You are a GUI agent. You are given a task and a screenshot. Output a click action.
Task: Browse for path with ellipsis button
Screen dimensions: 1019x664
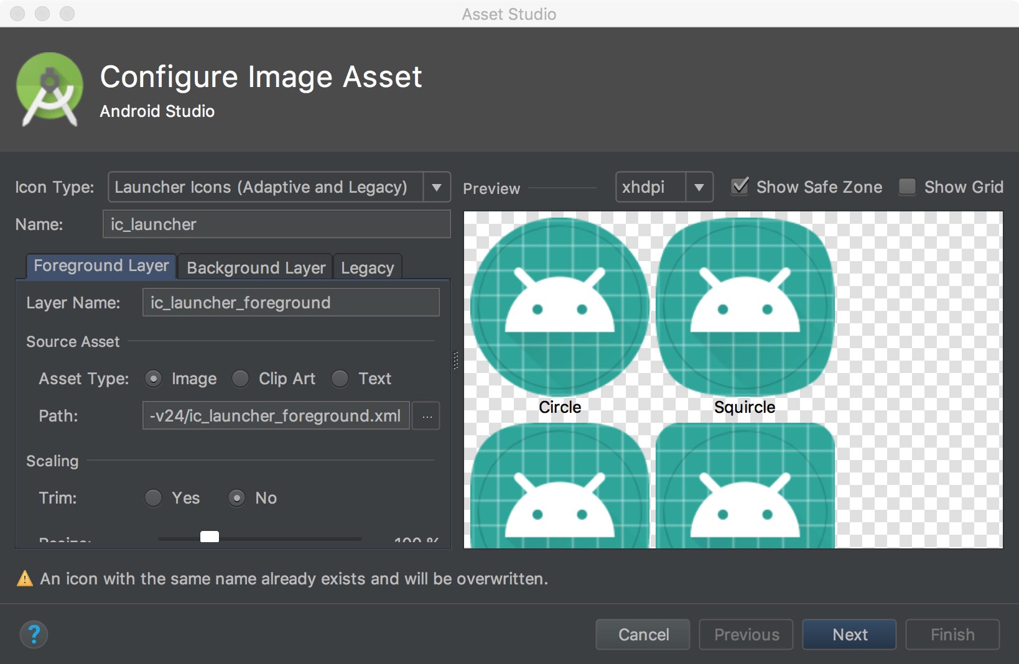(427, 416)
